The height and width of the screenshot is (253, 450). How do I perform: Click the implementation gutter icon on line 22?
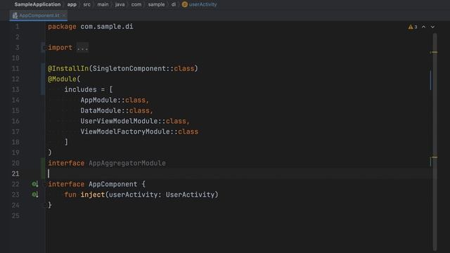34,184
